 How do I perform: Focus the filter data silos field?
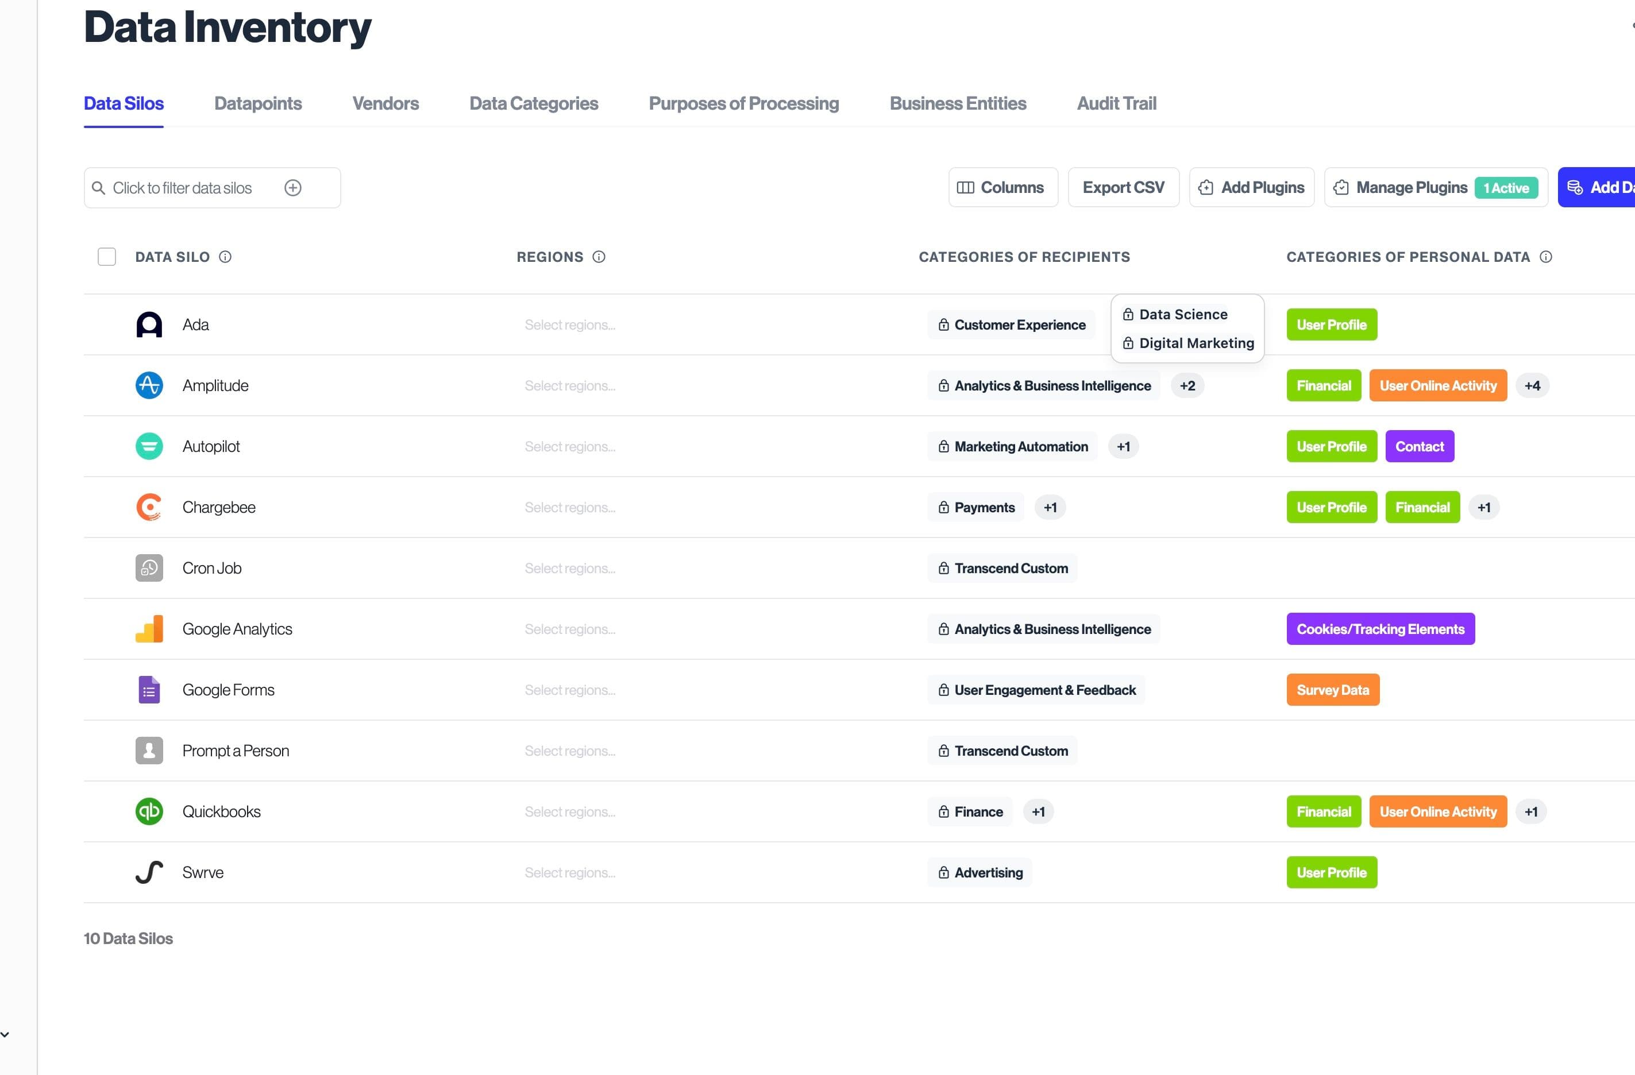(182, 188)
